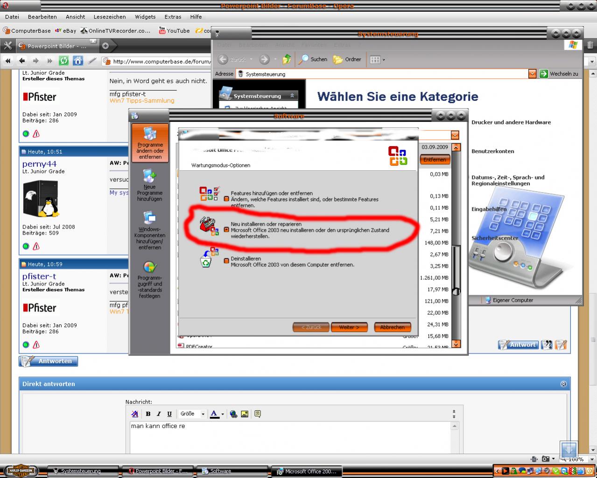Collapse Systemsteuerung sidebar section

(292, 95)
